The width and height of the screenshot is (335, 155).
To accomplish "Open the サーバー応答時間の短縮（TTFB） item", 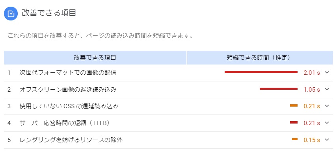I will point(65,123).
